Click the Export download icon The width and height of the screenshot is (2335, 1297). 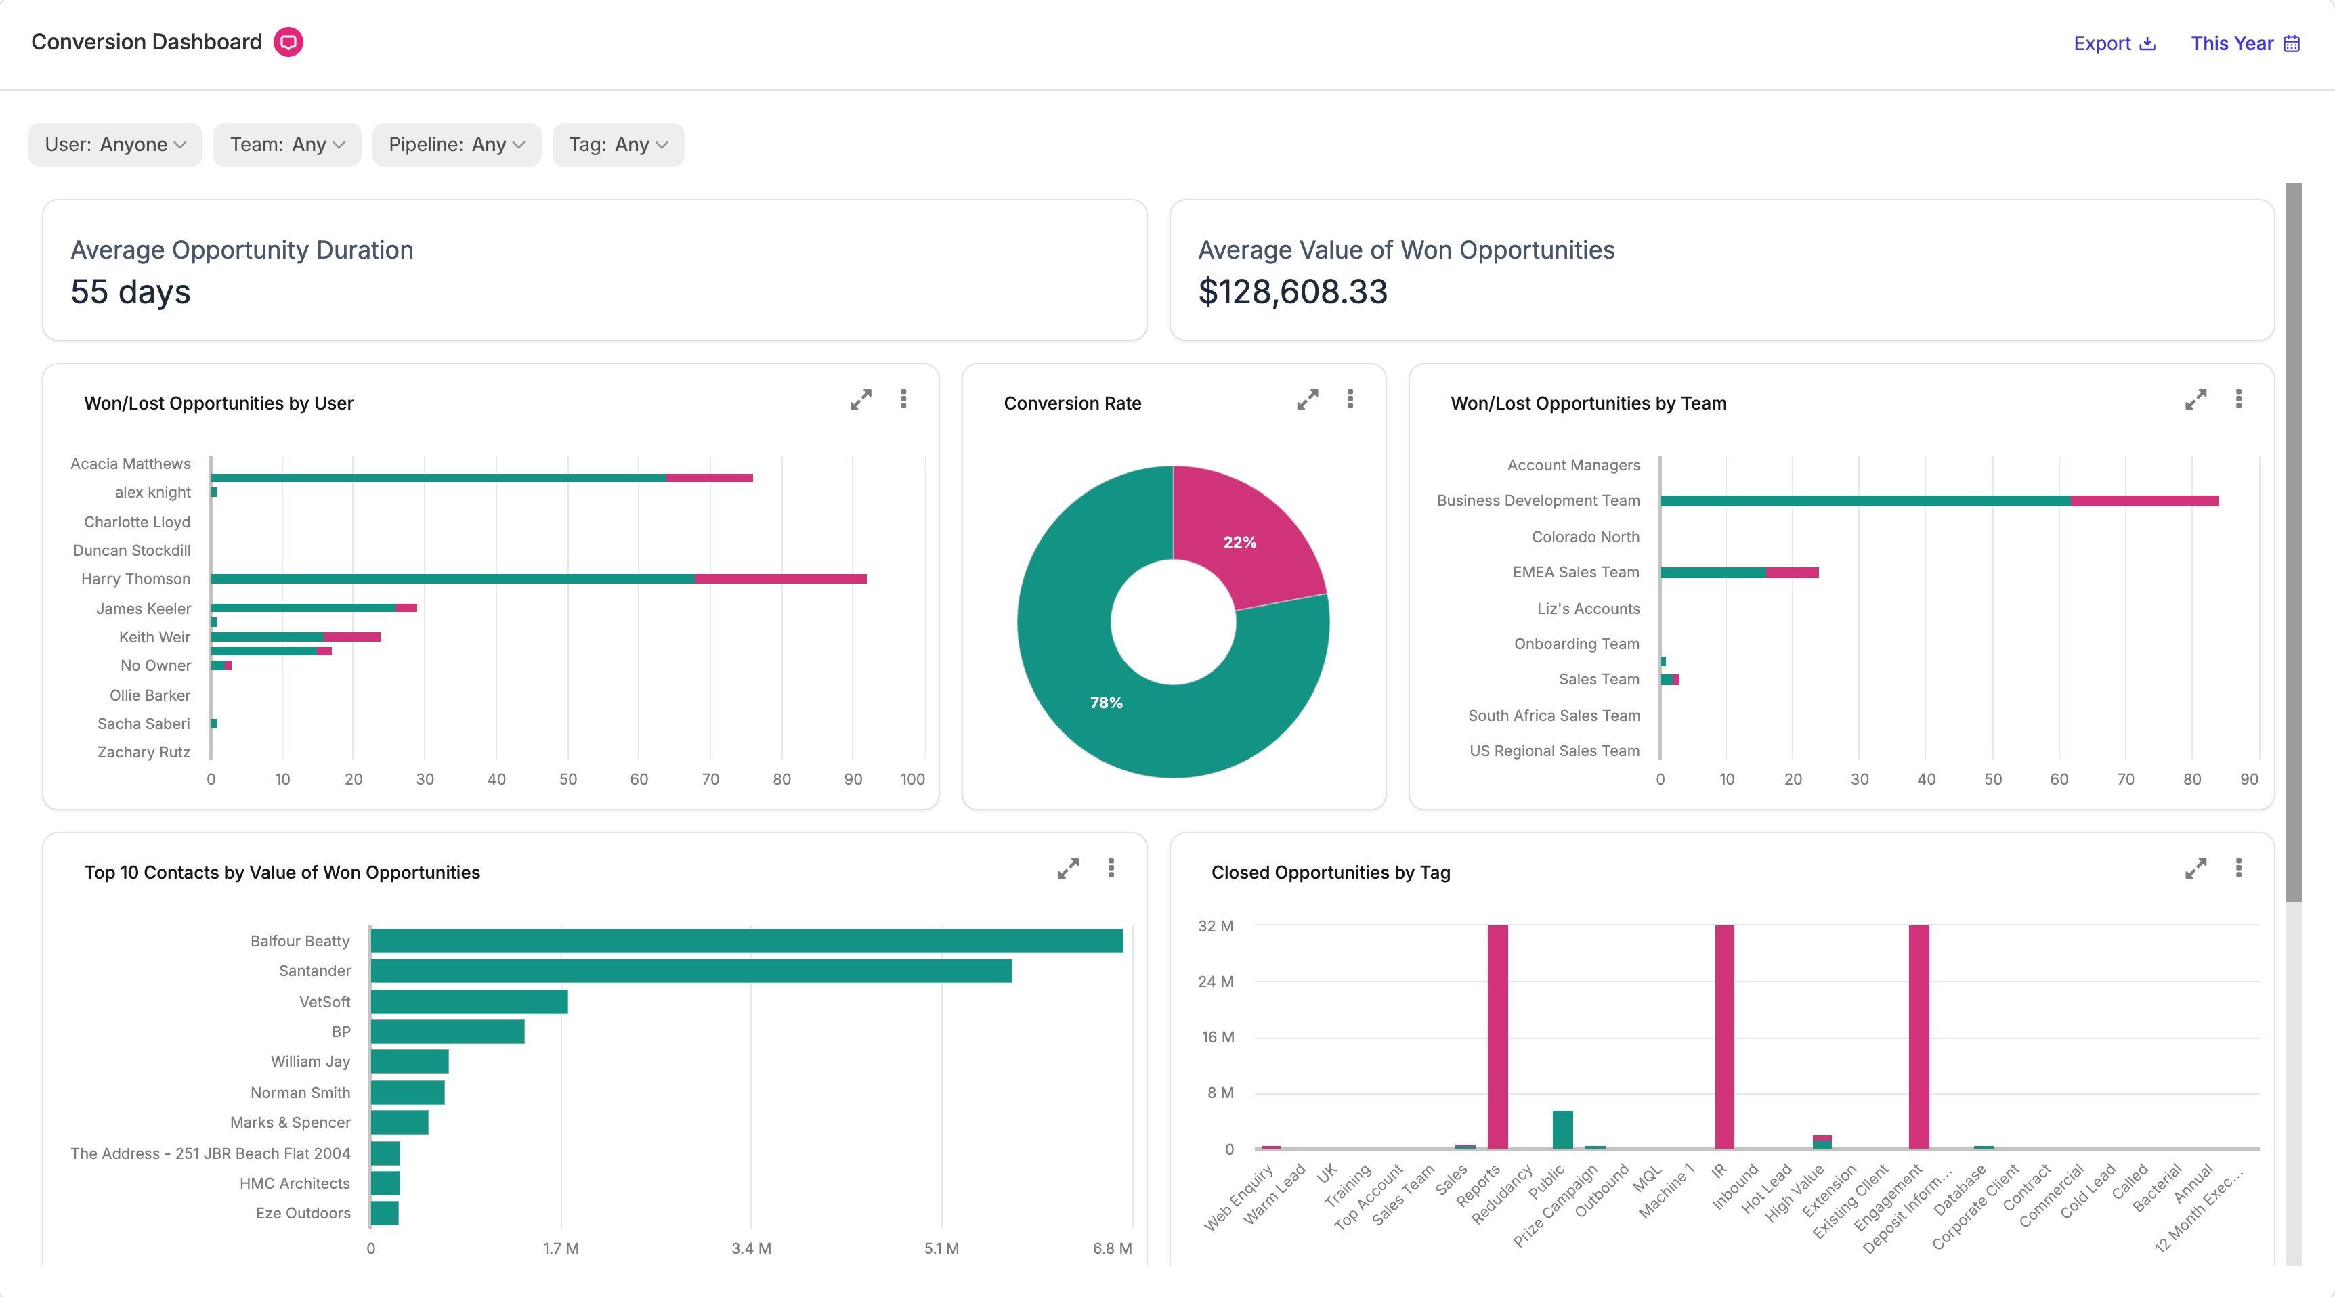click(x=2147, y=43)
